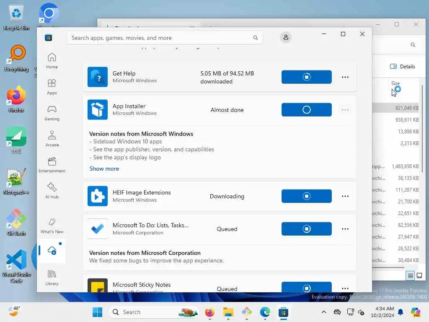Click the Microsoft Sticky Notes title
429x322 pixels.
(x=142, y=285)
